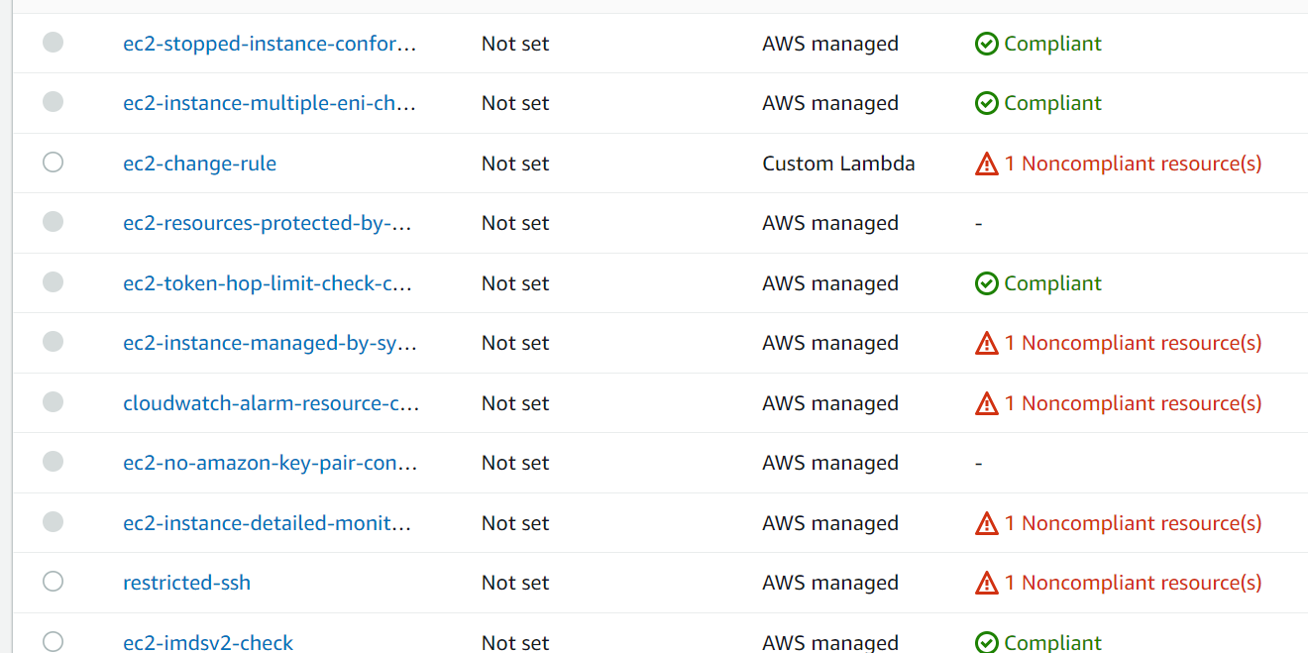Click the green checkmark beside ec2-imdsv2-check
This screenshot has width=1308, height=653.
pyautogui.click(x=987, y=642)
